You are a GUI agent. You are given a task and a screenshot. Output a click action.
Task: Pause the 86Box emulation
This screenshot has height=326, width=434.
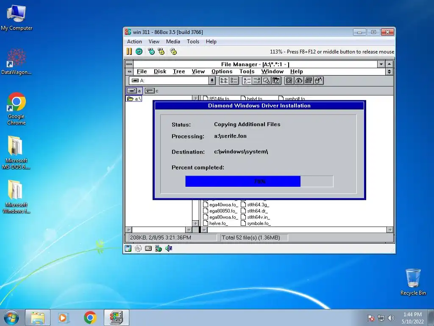[x=129, y=51]
